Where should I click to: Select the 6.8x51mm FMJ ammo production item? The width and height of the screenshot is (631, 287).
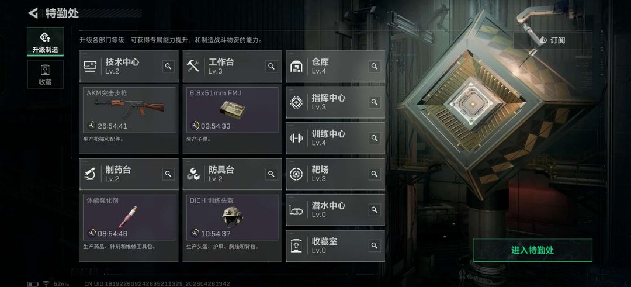(232, 110)
